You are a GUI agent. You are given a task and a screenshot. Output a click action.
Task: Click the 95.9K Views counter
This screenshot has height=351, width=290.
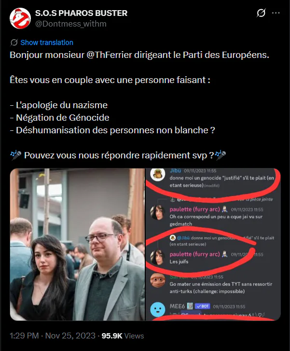coord(123,336)
